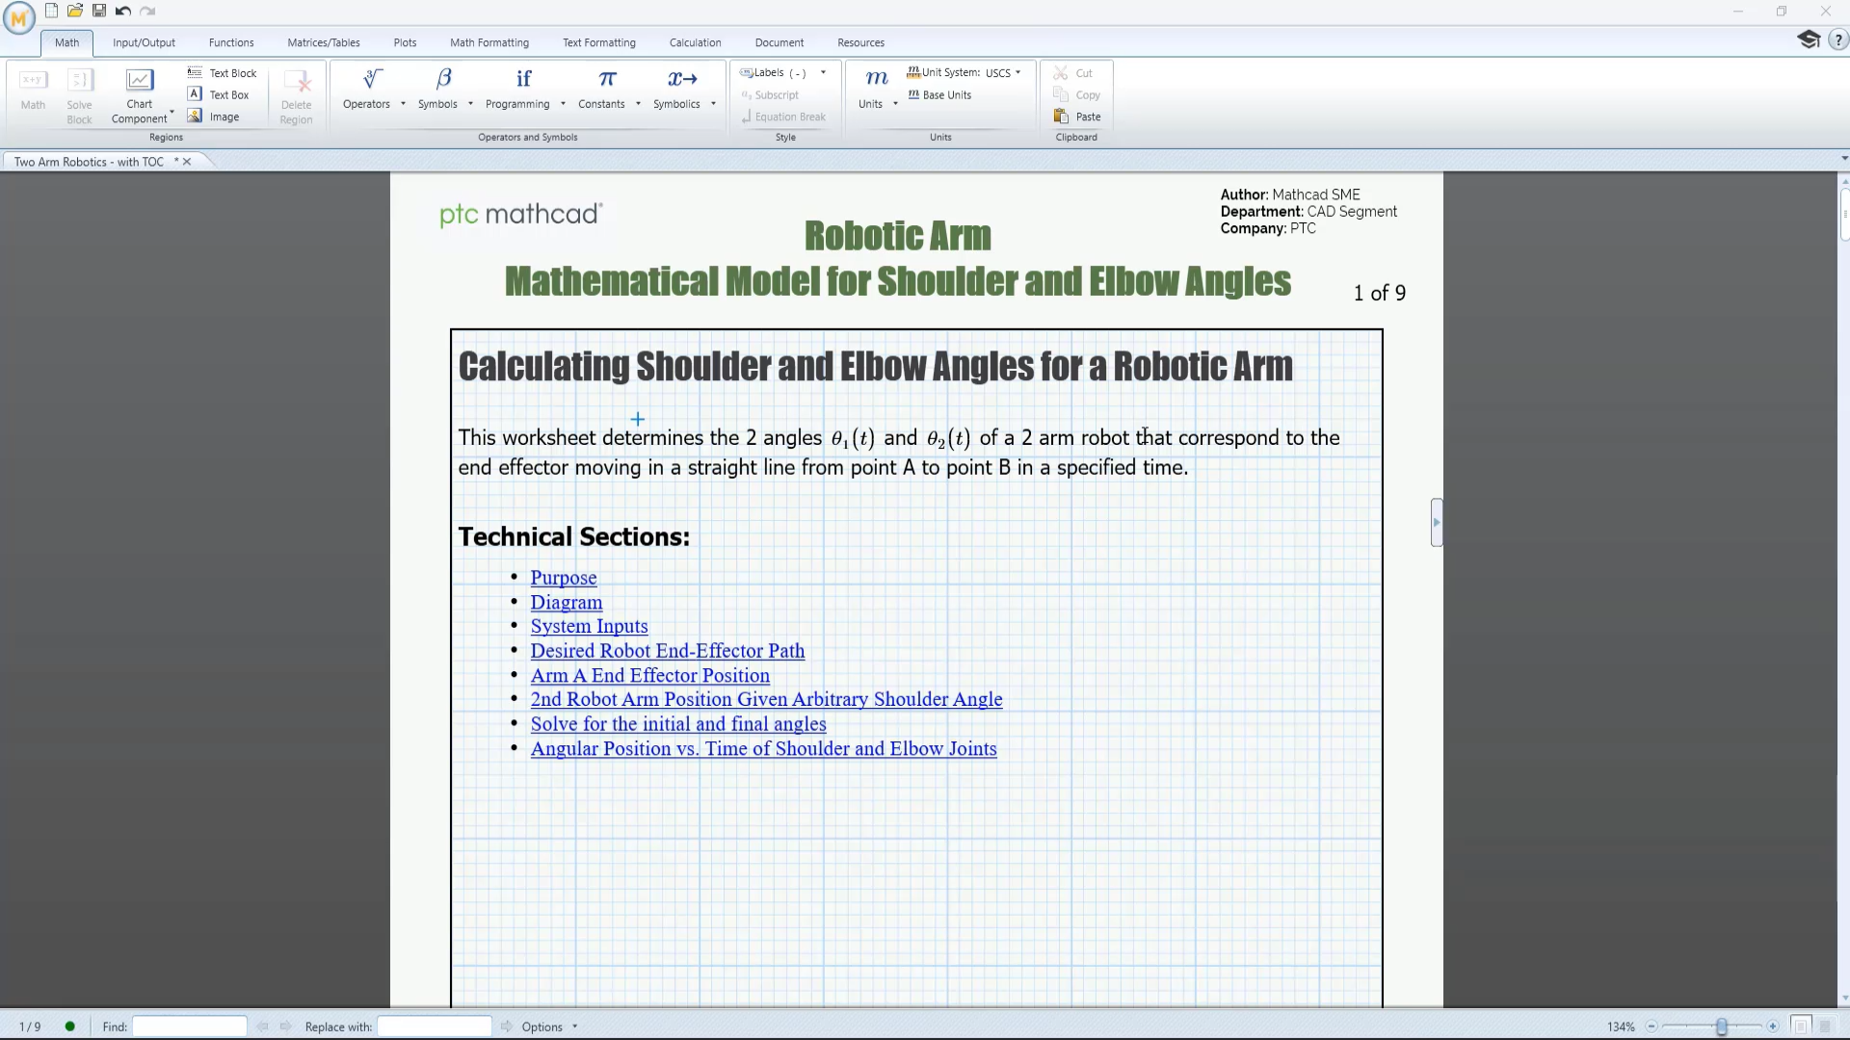Expand the Symbolics dropdown arrow
This screenshot has width=1850, height=1040.
pos(713,104)
